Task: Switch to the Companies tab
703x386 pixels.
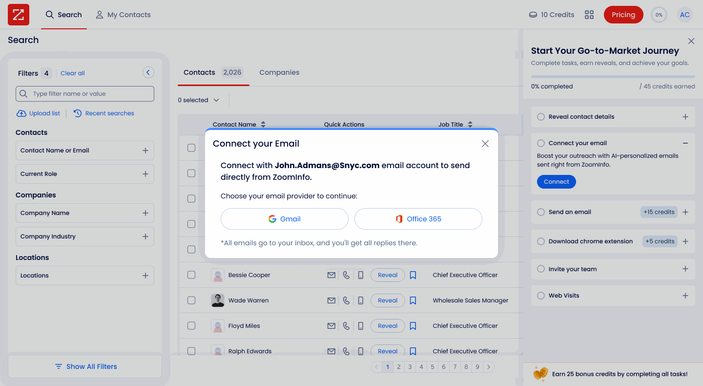Action: click(x=279, y=72)
